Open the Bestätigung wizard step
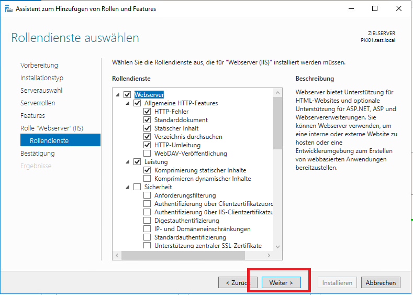The width and height of the screenshot is (413, 295). click(x=37, y=154)
